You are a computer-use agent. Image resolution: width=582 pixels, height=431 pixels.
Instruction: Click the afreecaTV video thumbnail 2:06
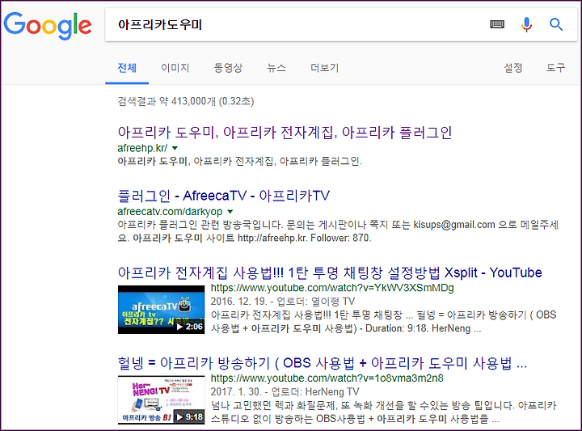pyautogui.click(x=161, y=310)
